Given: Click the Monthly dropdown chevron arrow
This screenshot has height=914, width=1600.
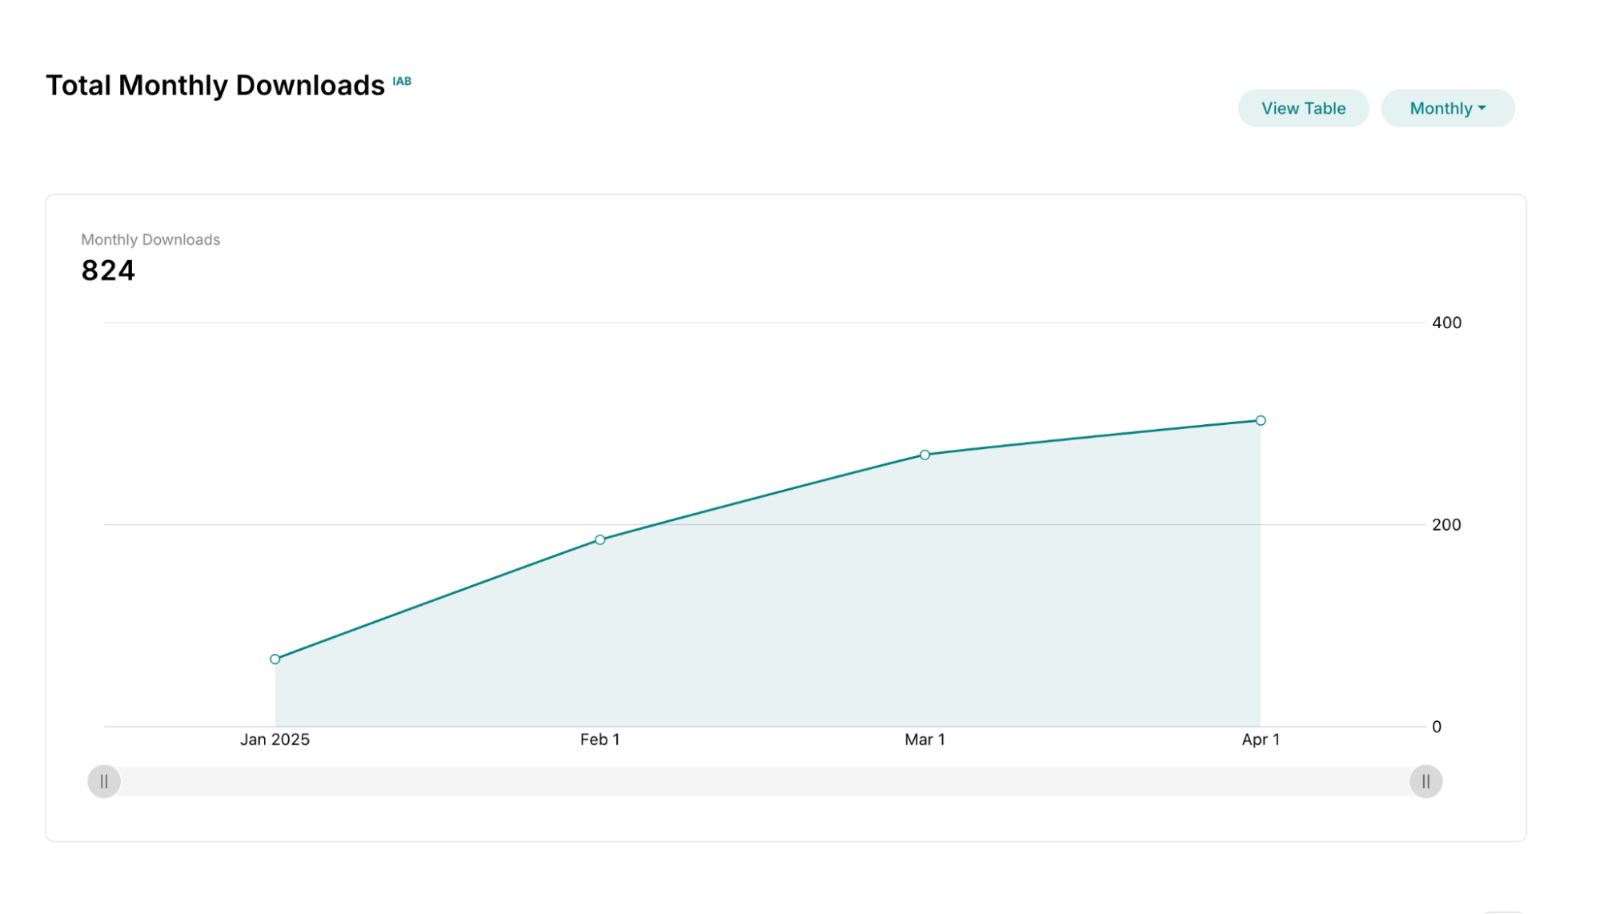Looking at the screenshot, I should tap(1483, 107).
